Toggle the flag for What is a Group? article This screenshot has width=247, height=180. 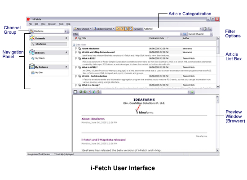pyautogui.click(x=76, y=85)
